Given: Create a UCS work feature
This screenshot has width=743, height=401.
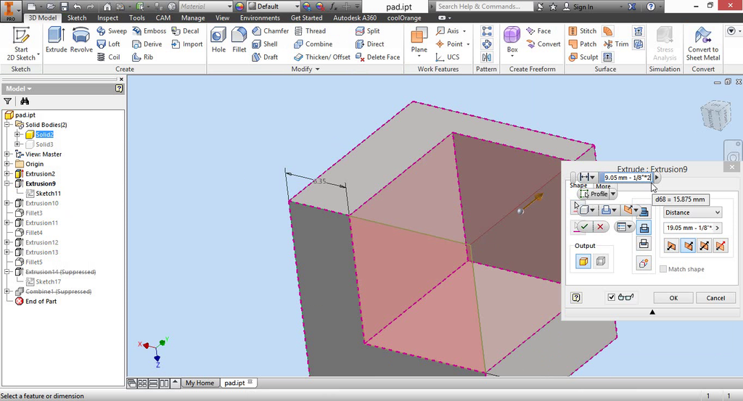Looking at the screenshot, I should (447, 57).
